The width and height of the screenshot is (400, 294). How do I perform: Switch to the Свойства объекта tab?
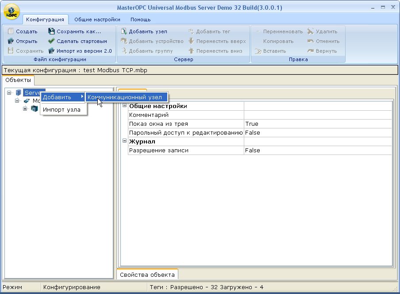tap(147, 275)
